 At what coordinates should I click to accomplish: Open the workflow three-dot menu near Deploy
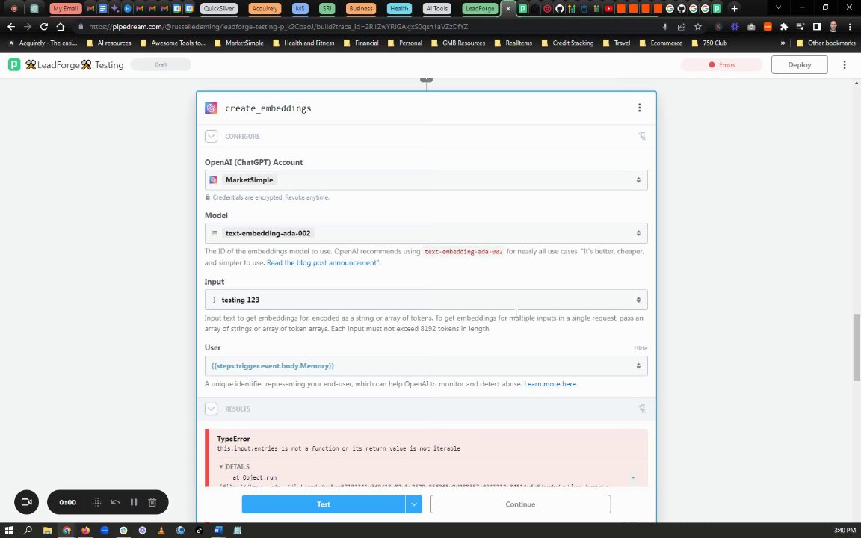pos(844,65)
